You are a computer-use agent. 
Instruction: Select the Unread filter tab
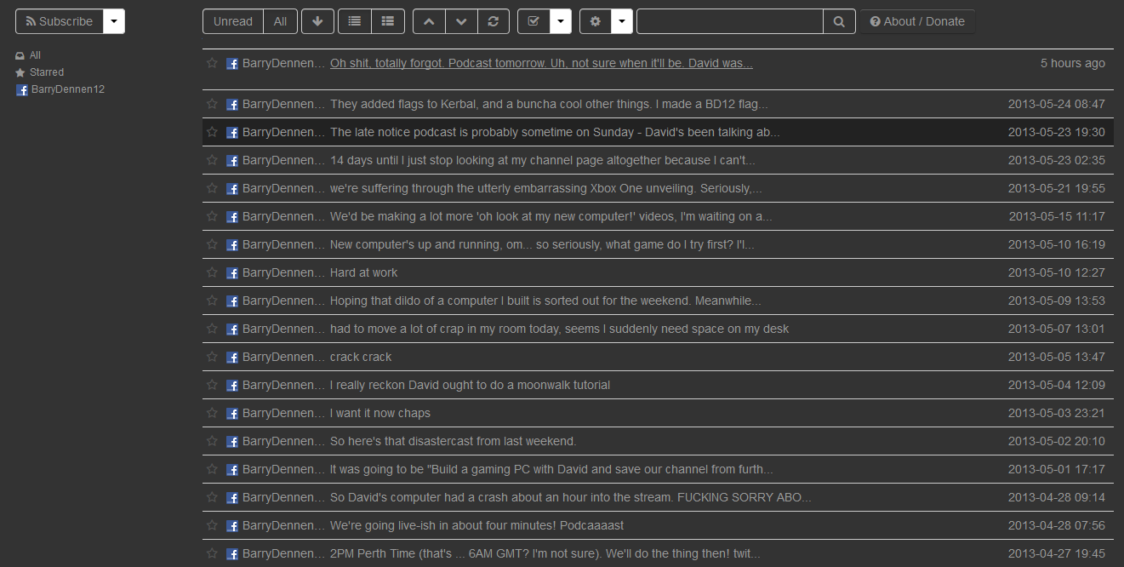[x=233, y=21]
